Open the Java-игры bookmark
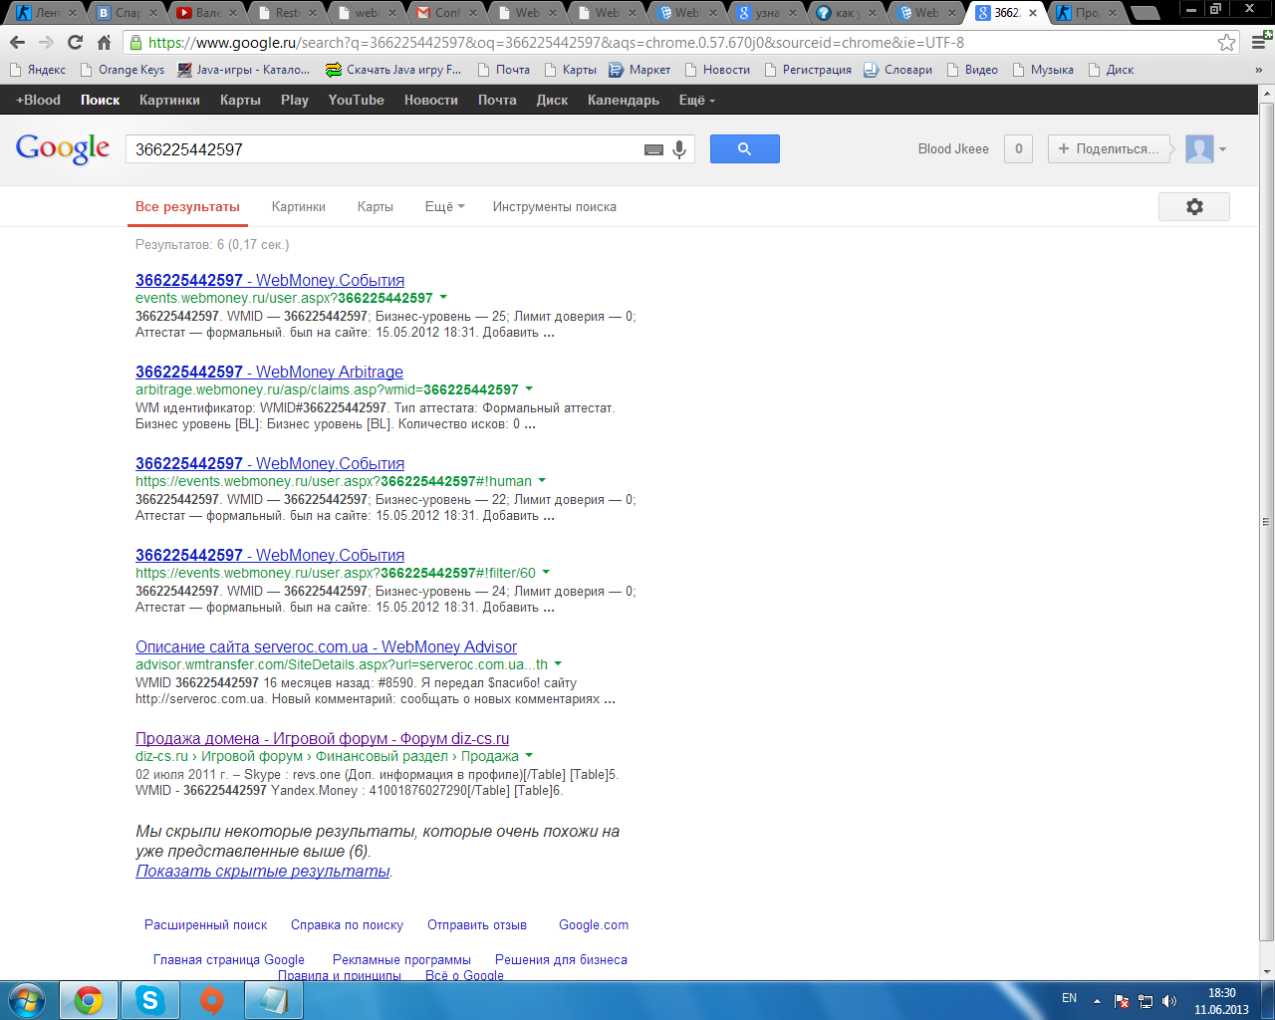This screenshot has width=1275, height=1020. [x=244, y=70]
